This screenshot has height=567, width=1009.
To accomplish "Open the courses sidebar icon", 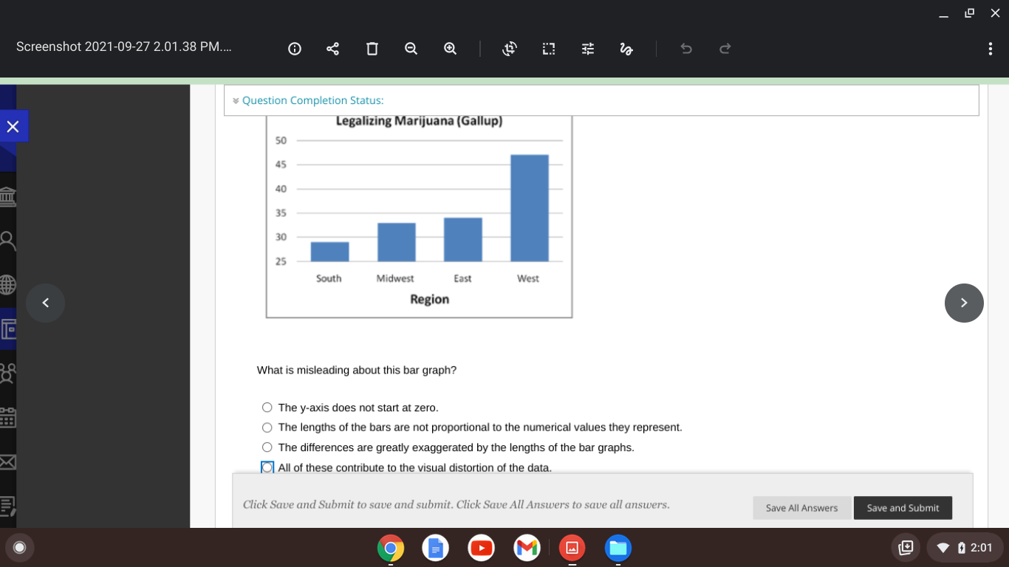I will tap(7, 329).
